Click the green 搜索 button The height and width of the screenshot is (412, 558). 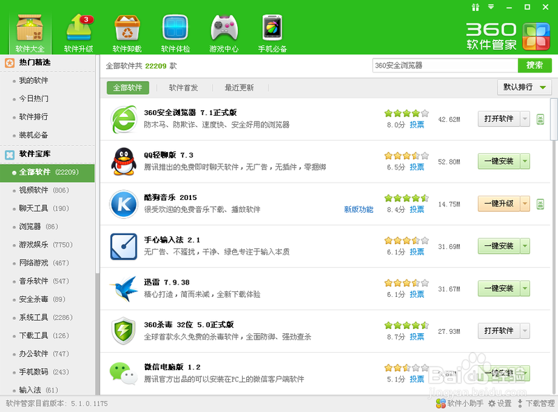tap(534, 66)
